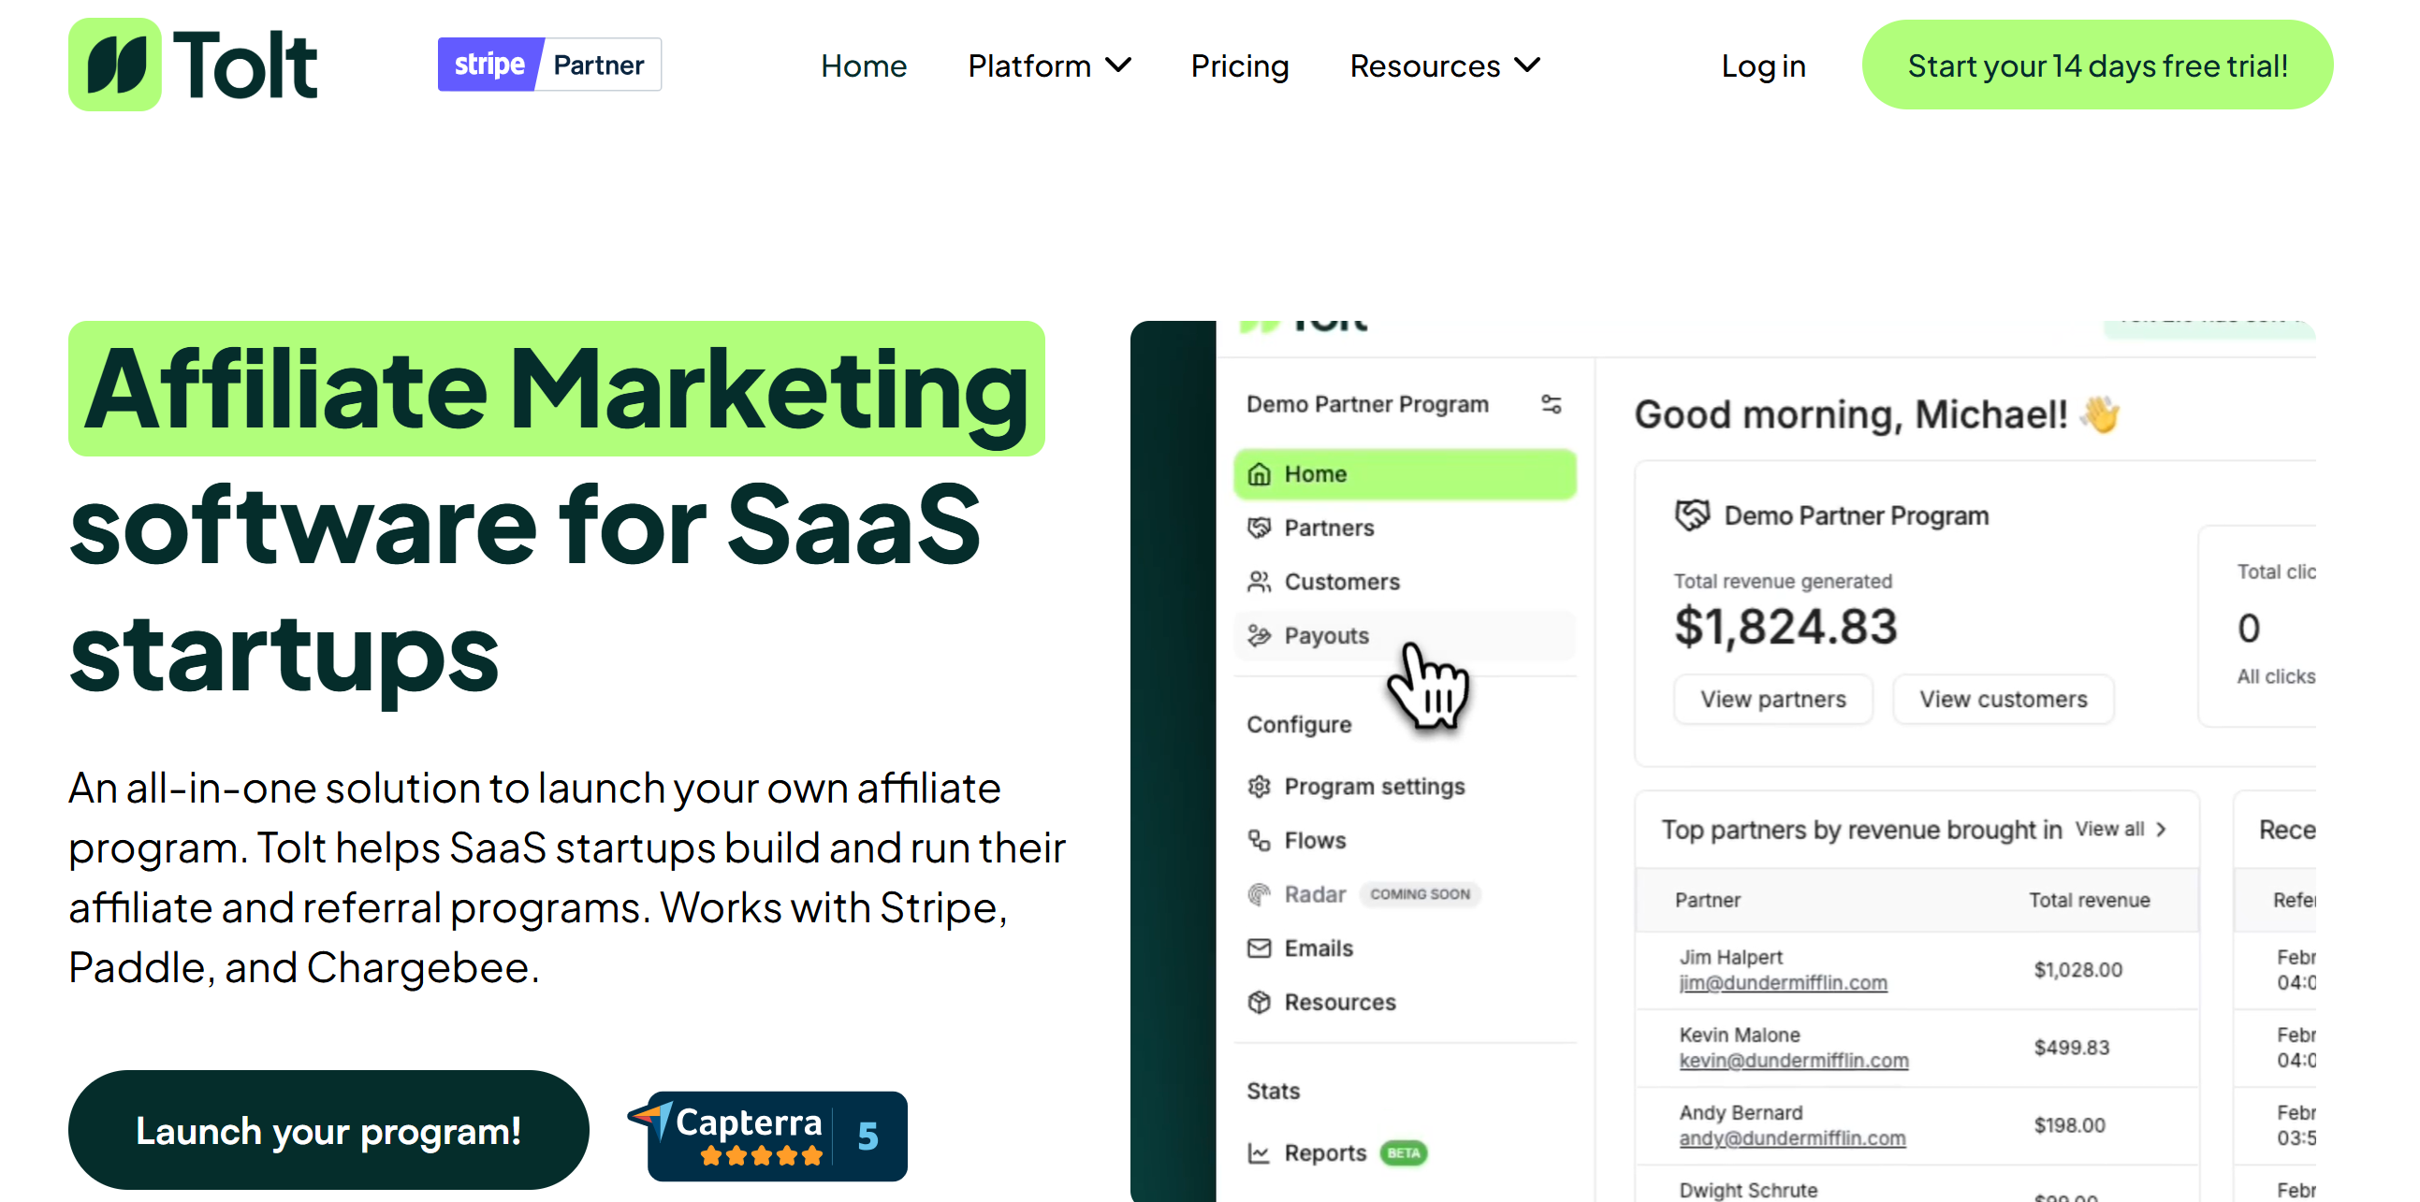The image size is (2420, 1202).
Task: Select the Flows icon in Configure
Action: point(1259,840)
